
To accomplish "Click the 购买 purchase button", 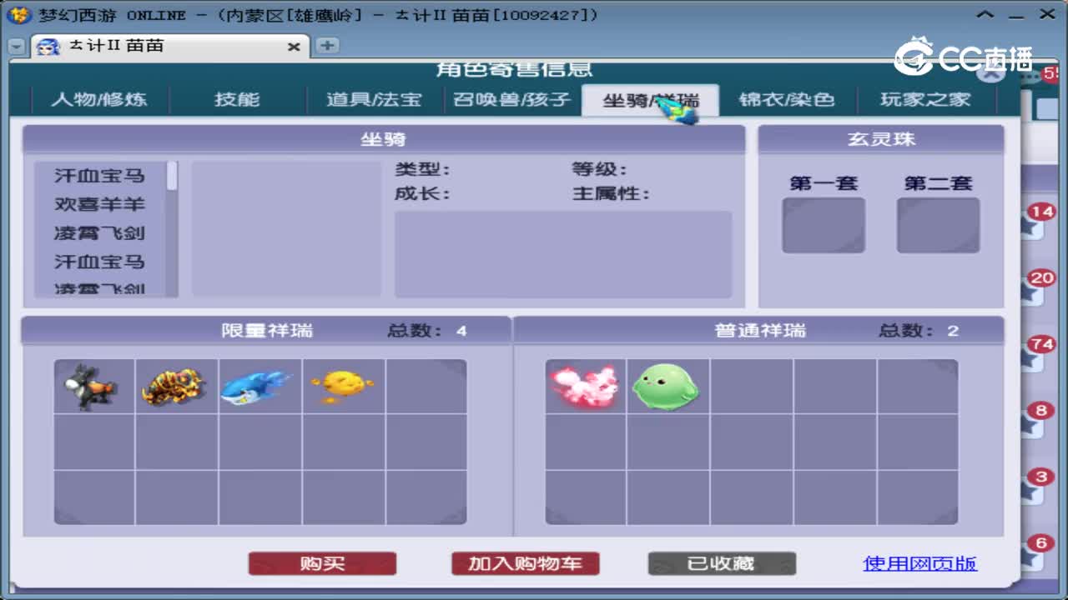I will tap(321, 562).
